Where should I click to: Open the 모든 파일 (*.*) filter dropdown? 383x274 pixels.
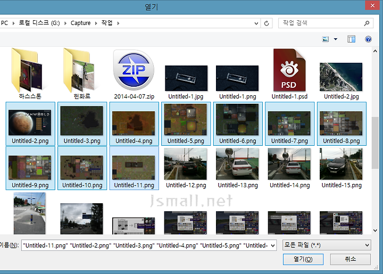(327, 245)
